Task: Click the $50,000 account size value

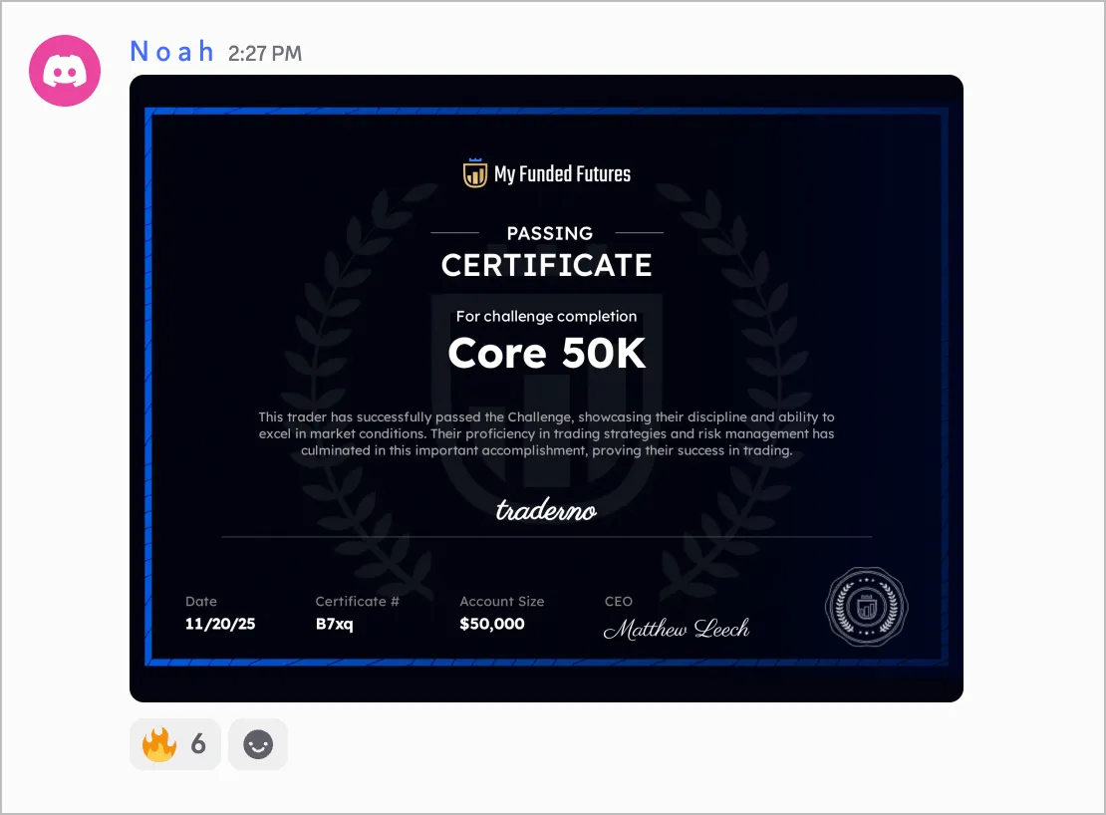Action: (491, 624)
